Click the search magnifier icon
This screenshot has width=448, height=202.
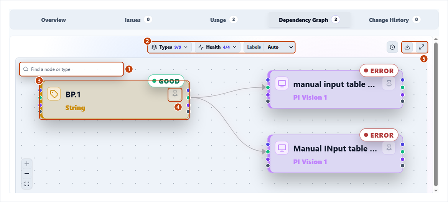coord(26,69)
